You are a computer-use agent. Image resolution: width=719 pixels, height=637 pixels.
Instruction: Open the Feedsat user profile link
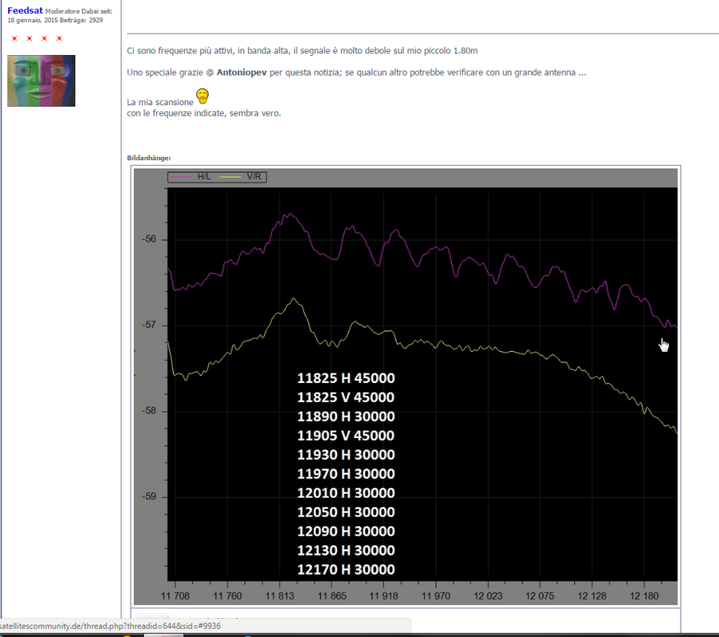25,10
